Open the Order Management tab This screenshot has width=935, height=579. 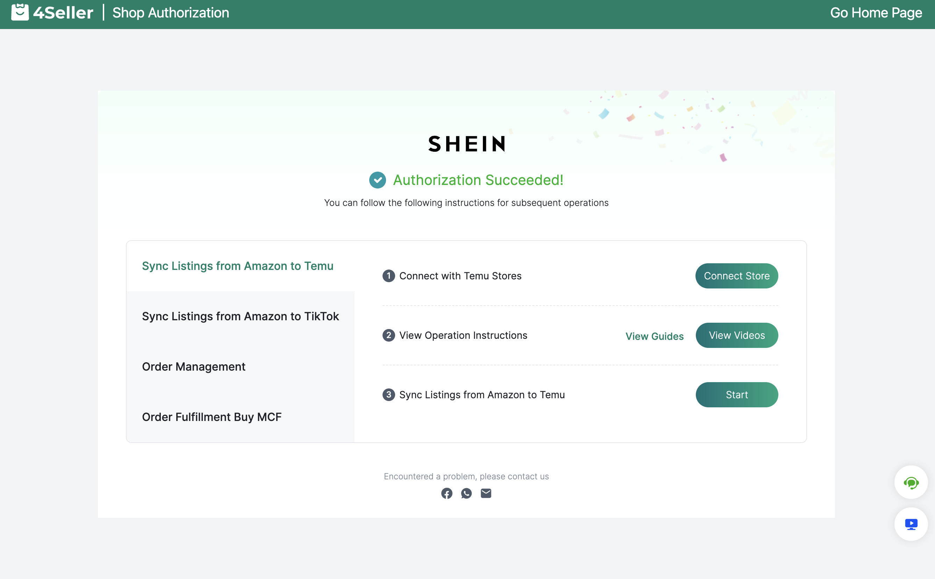[x=193, y=366]
